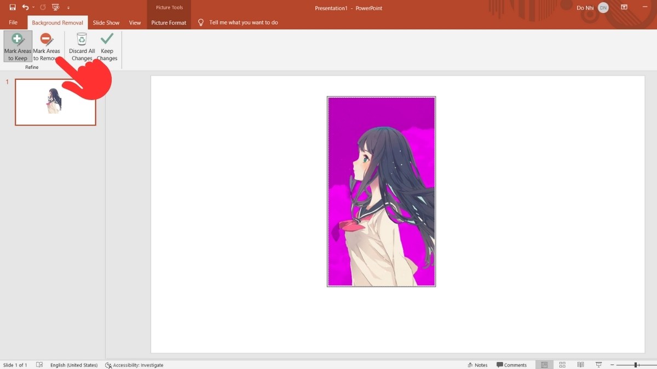Change language English (United States)
657x369 pixels.
pos(74,365)
